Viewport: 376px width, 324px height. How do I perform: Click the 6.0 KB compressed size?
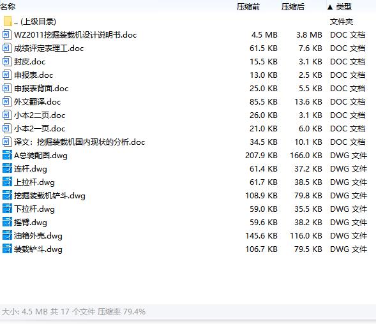coord(310,129)
